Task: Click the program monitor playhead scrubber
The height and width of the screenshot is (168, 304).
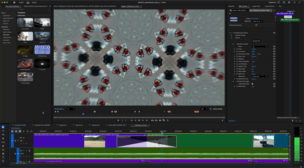Action: pos(83,114)
